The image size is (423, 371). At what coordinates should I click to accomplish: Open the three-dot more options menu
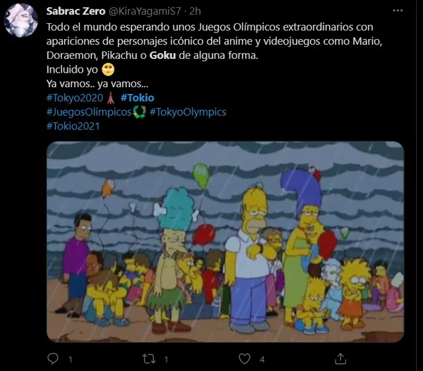click(x=398, y=11)
